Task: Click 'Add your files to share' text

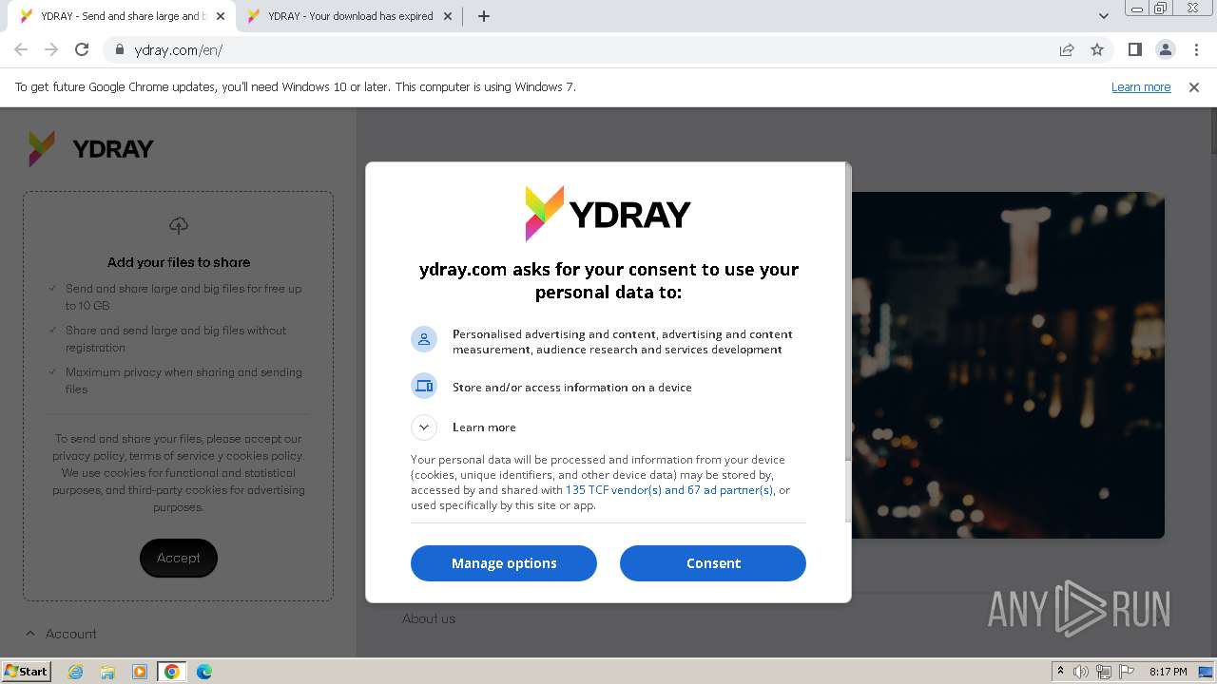Action: point(179,262)
